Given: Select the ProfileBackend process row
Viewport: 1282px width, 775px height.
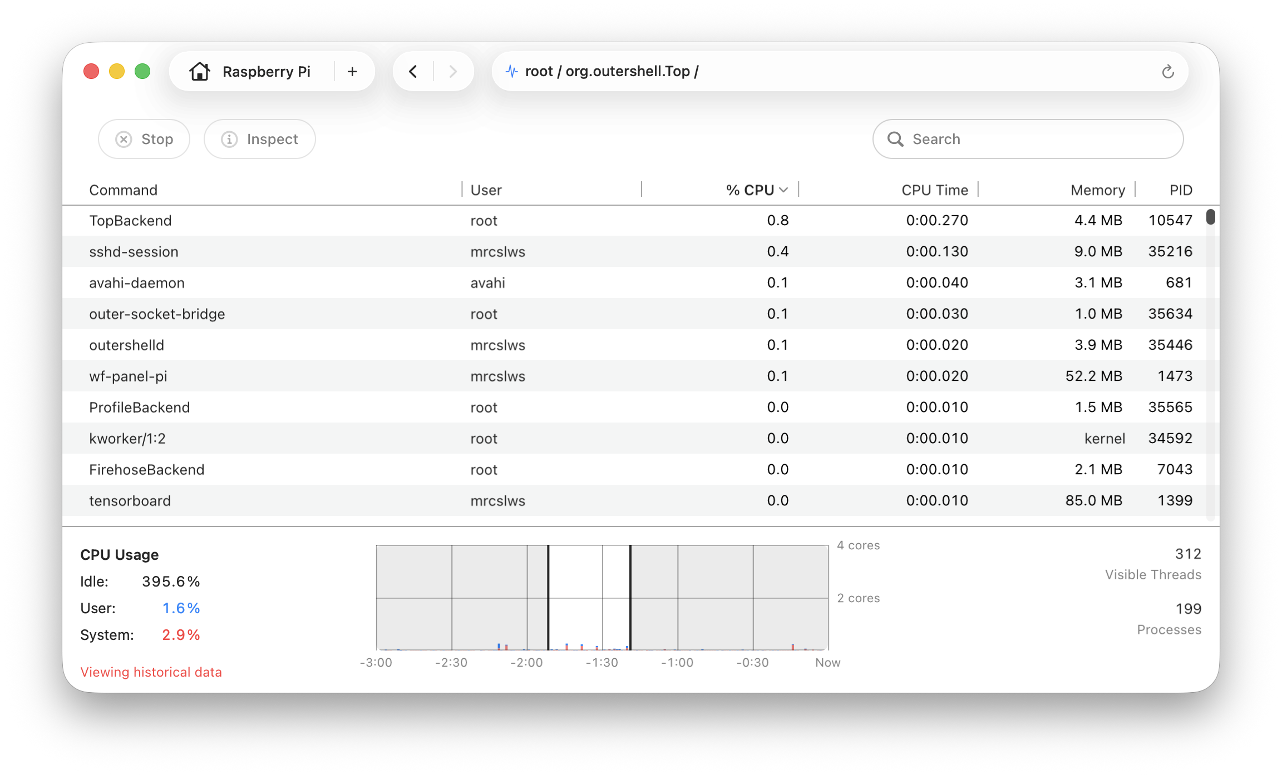Looking at the screenshot, I should coord(634,408).
